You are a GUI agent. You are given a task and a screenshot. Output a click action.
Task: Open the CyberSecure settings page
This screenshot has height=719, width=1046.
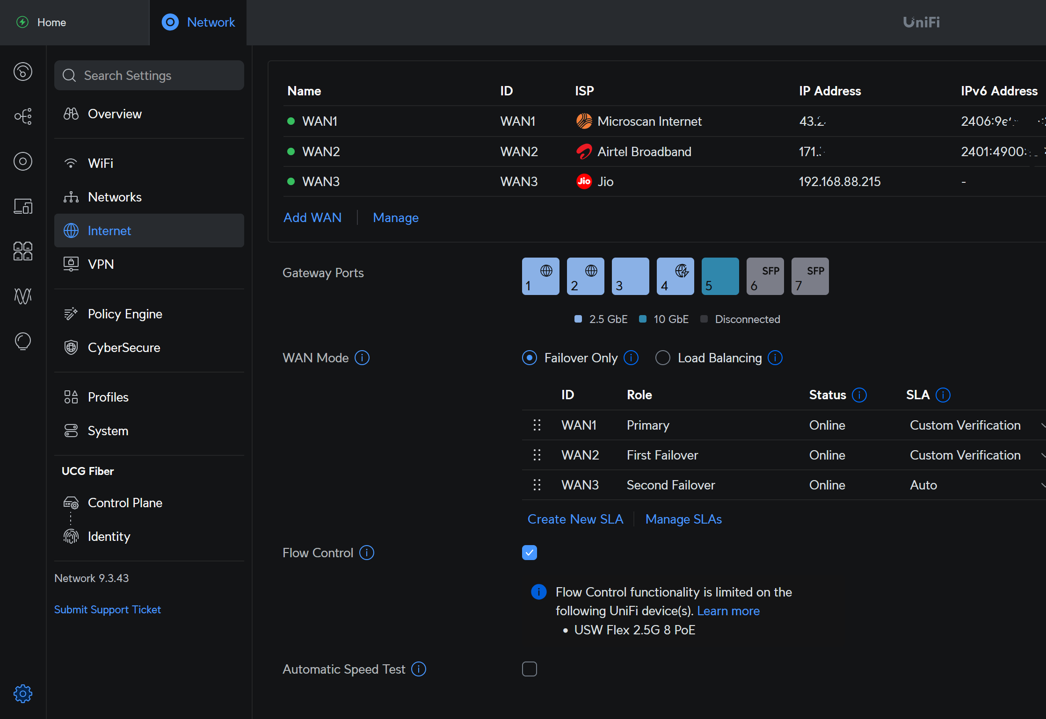149,347
